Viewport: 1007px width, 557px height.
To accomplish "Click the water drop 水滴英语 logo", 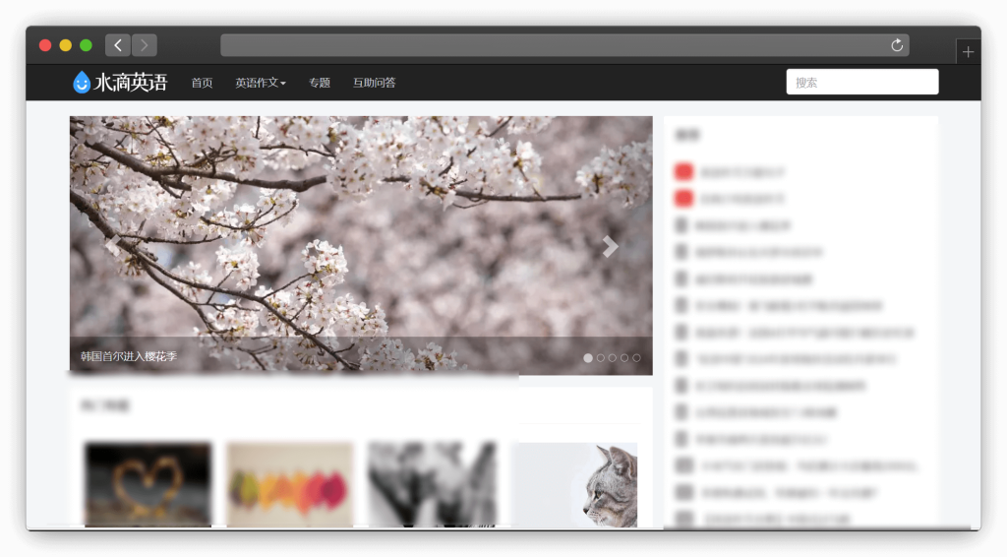I will pyautogui.click(x=120, y=83).
